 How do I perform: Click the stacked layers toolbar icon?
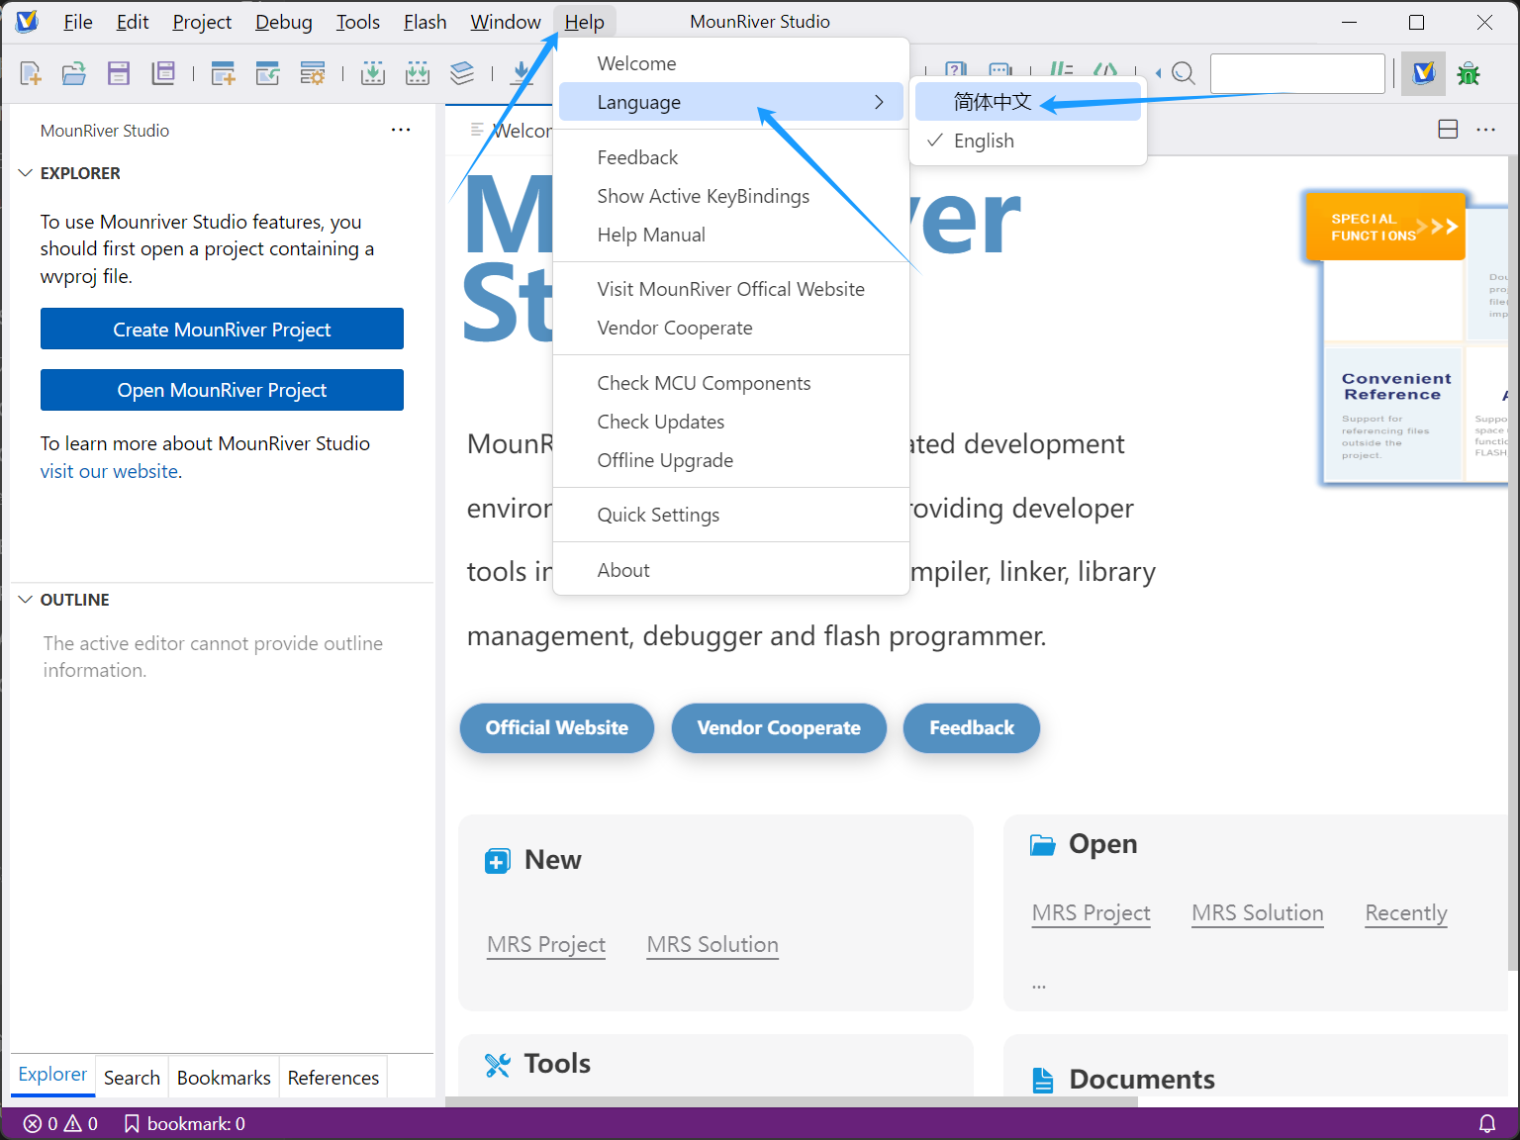pos(462,73)
